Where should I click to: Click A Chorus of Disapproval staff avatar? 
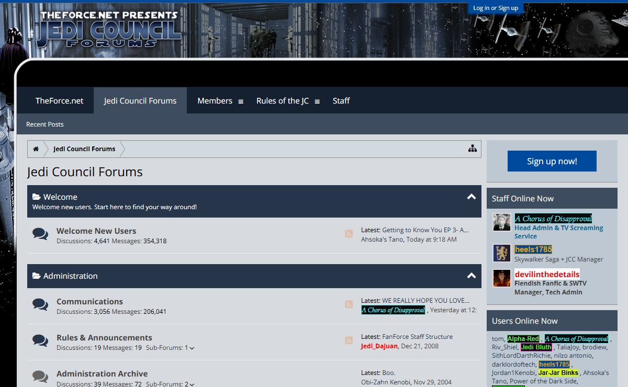502,222
